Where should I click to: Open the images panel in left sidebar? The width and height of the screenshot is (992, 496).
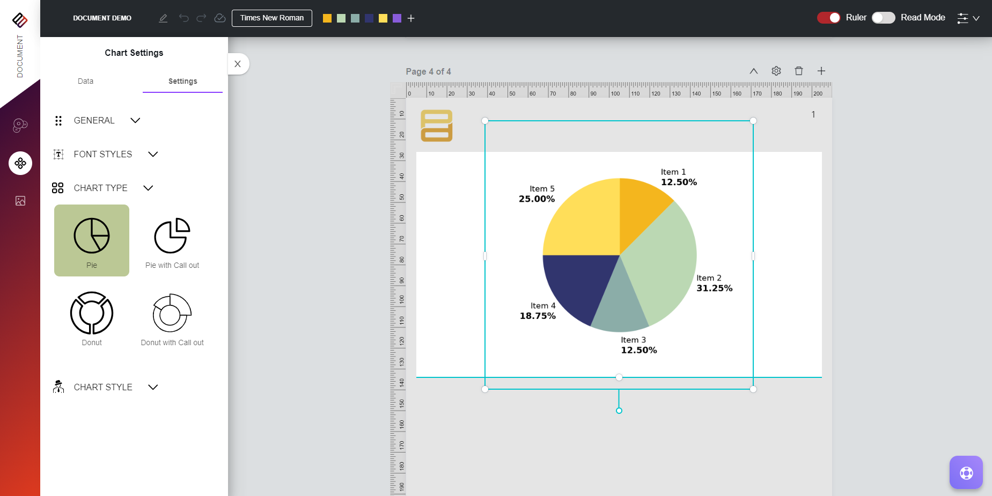20,201
